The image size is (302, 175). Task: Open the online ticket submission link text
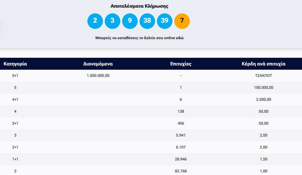click(139, 38)
